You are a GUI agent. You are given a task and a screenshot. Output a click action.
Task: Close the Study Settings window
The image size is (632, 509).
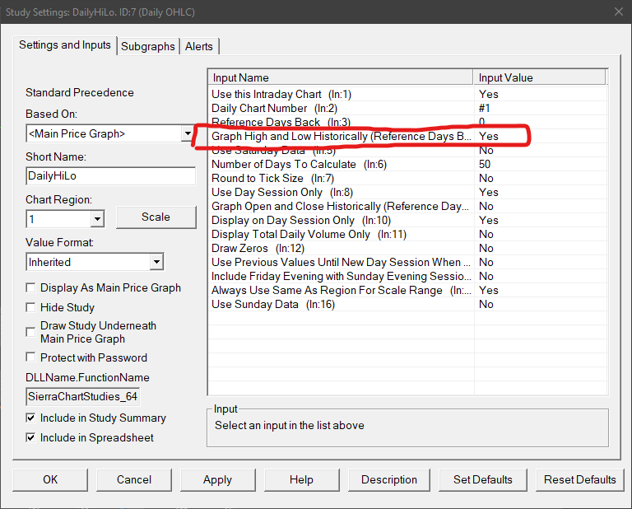(619, 12)
